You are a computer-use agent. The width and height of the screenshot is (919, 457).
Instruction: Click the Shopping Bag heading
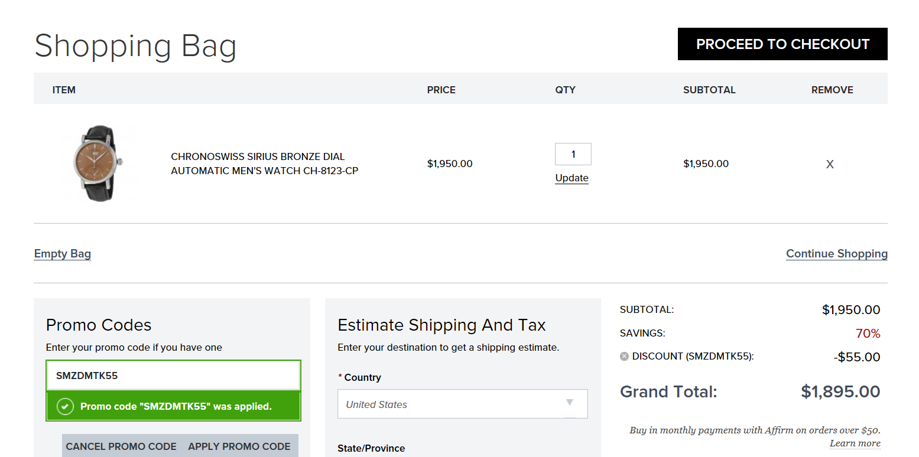pos(135,46)
